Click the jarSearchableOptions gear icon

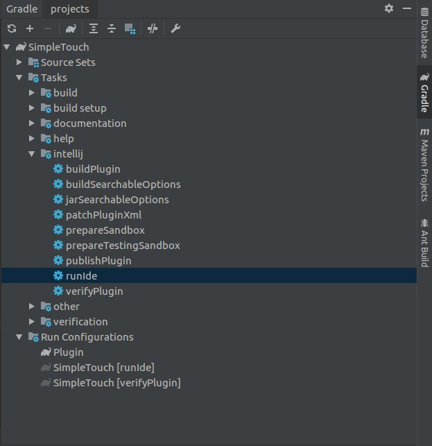(x=58, y=199)
